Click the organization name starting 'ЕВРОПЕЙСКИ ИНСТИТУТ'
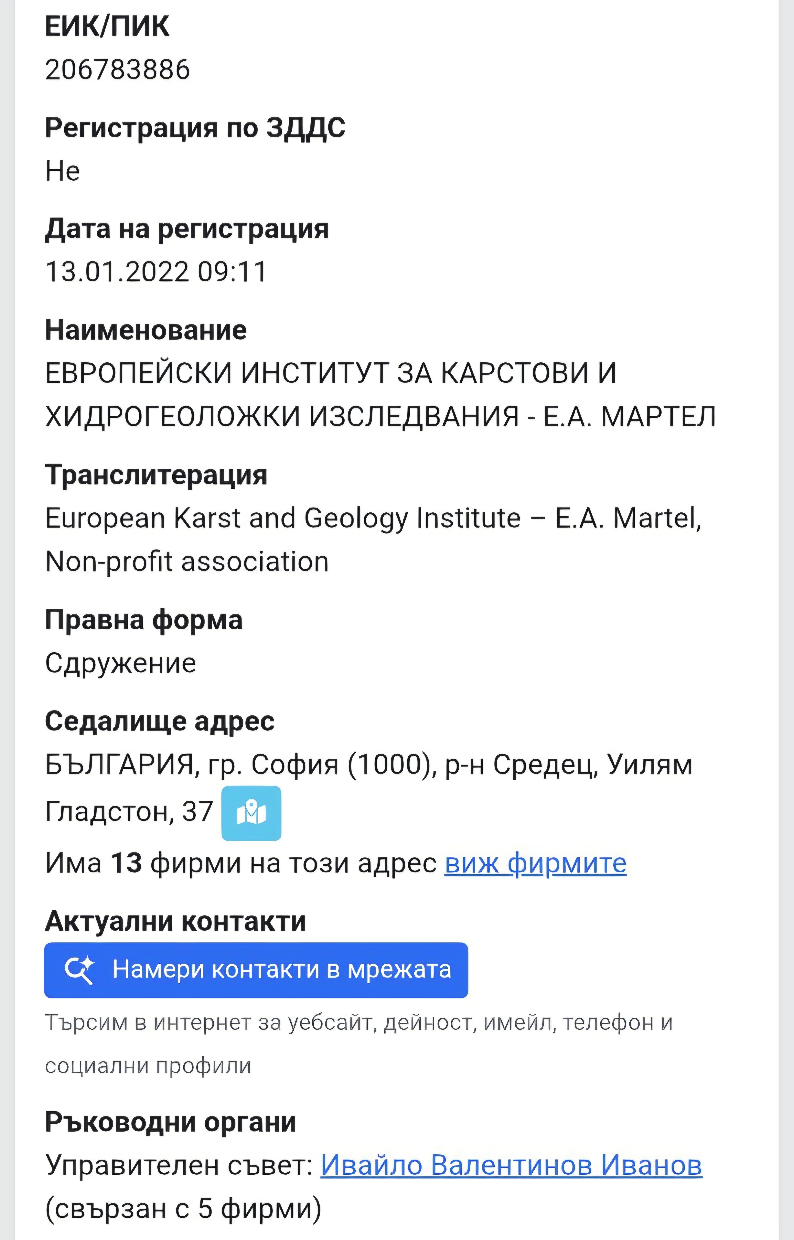This screenshot has width=794, height=1240. (x=330, y=373)
